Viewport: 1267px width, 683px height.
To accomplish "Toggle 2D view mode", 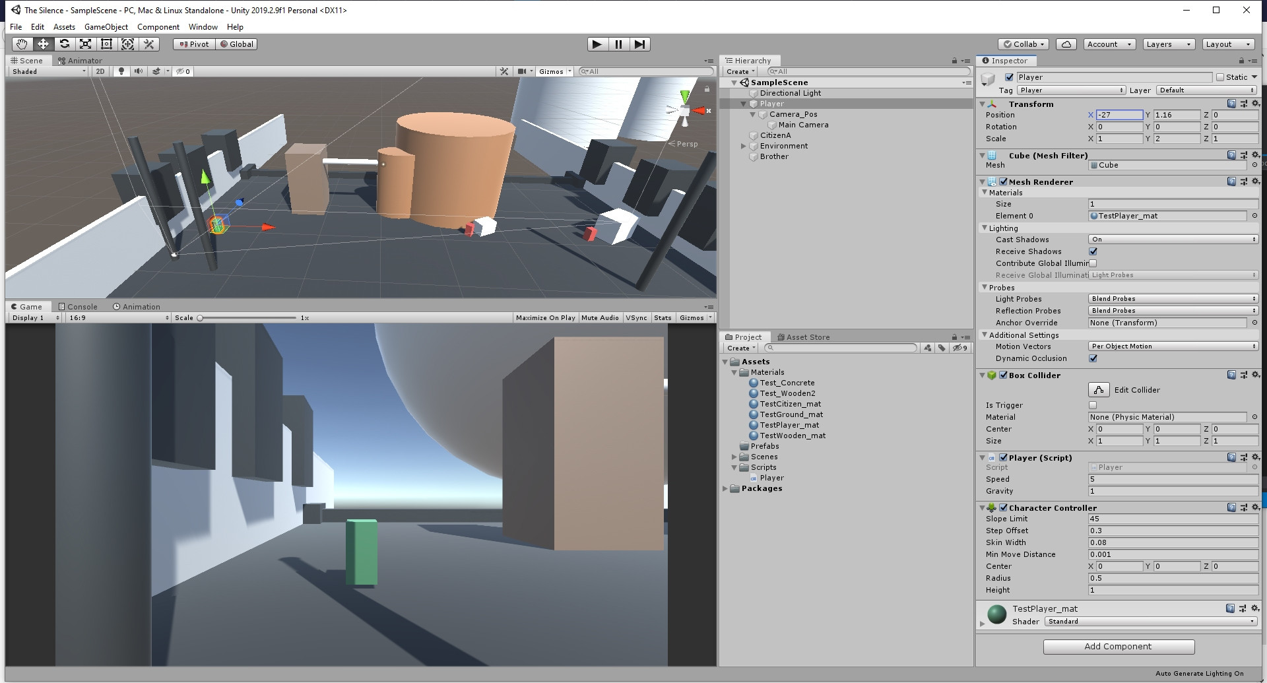I will coord(100,71).
